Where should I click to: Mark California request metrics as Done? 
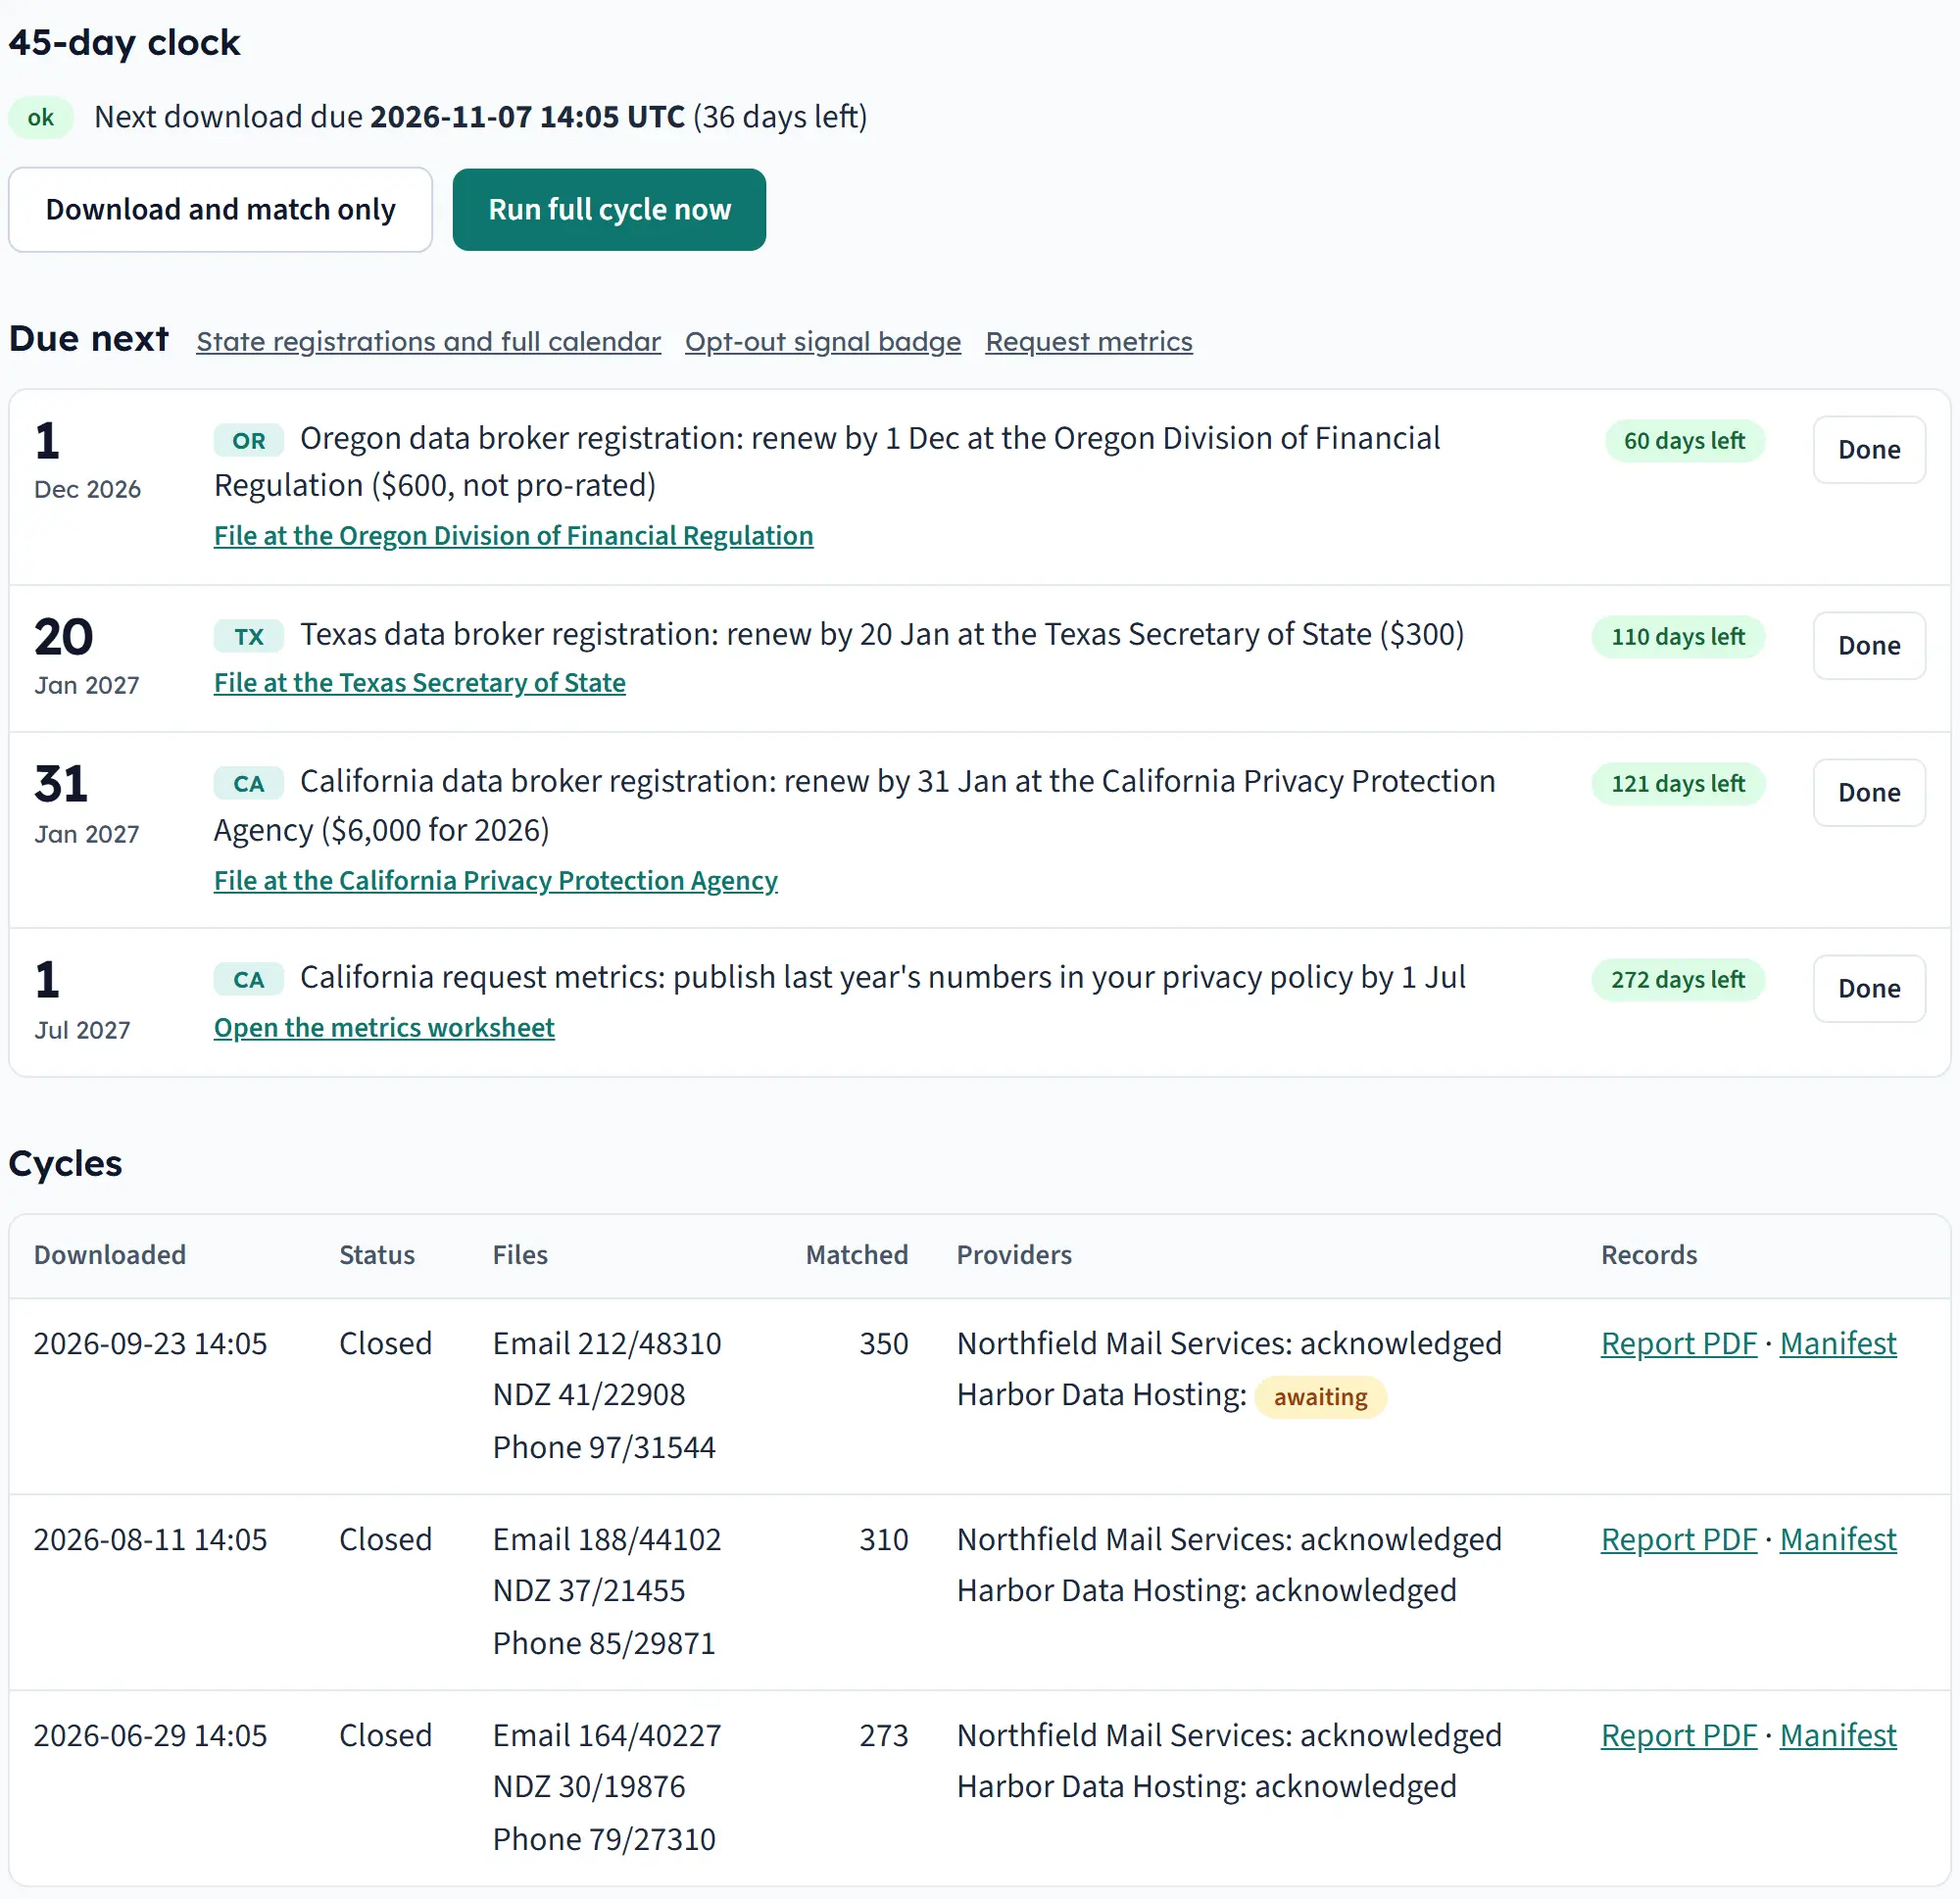pos(1868,988)
